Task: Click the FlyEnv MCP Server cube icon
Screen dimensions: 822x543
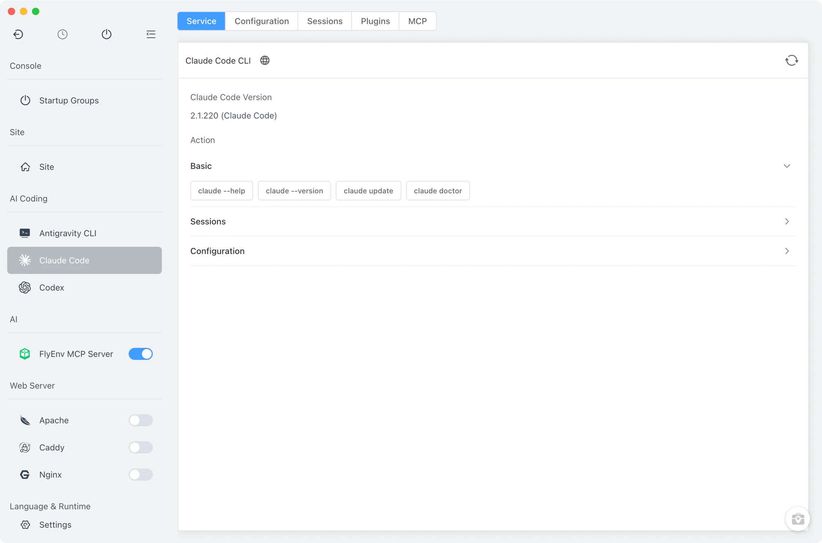Action: pyautogui.click(x=25, y=354)
